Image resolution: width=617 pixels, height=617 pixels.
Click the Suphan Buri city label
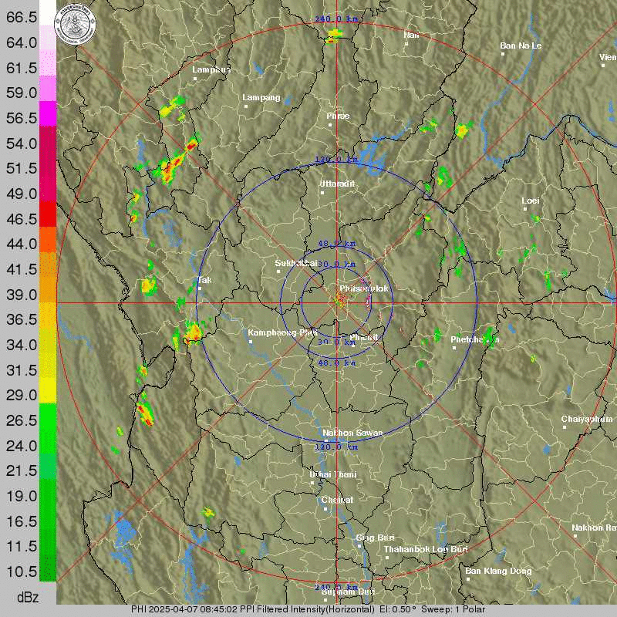tap(349, 592)
